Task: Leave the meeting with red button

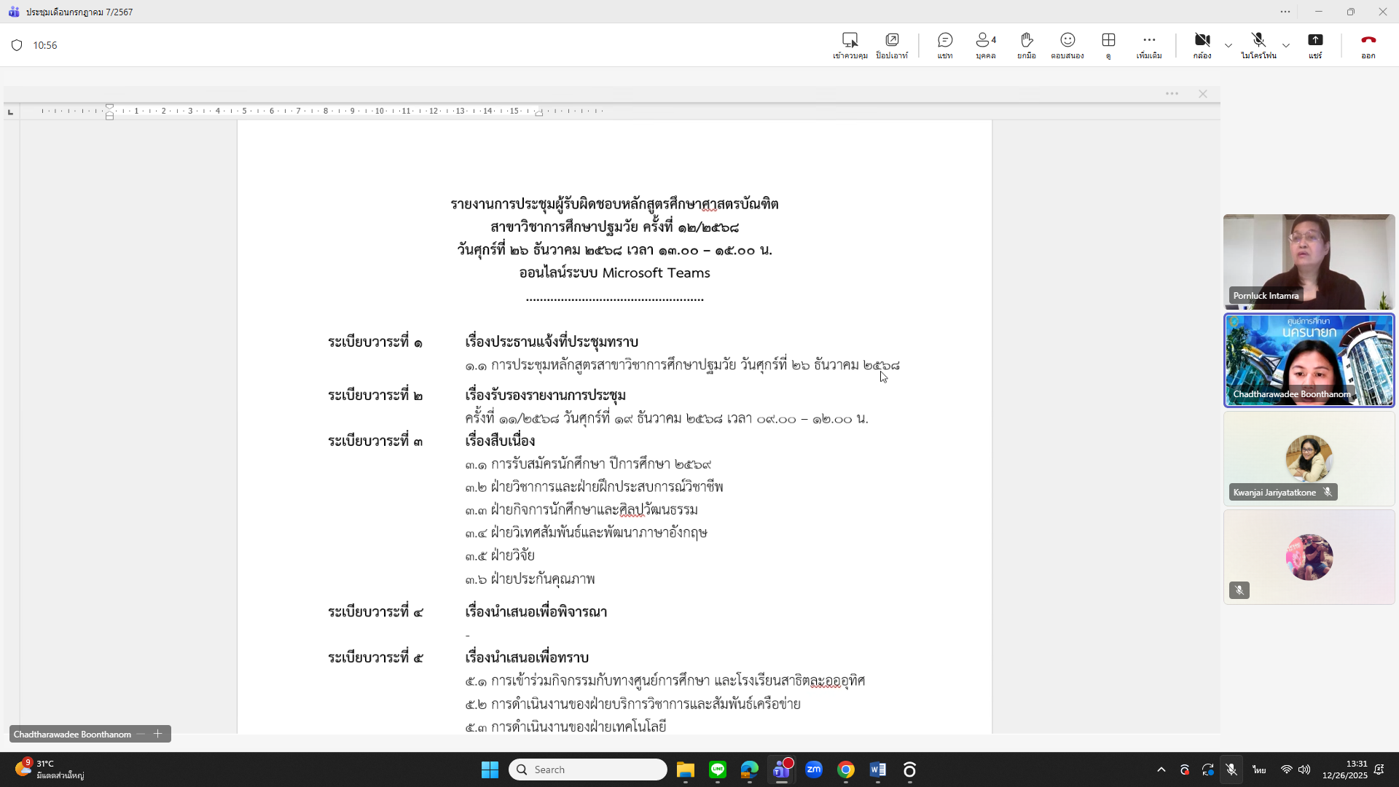Action: [1368, 44]
